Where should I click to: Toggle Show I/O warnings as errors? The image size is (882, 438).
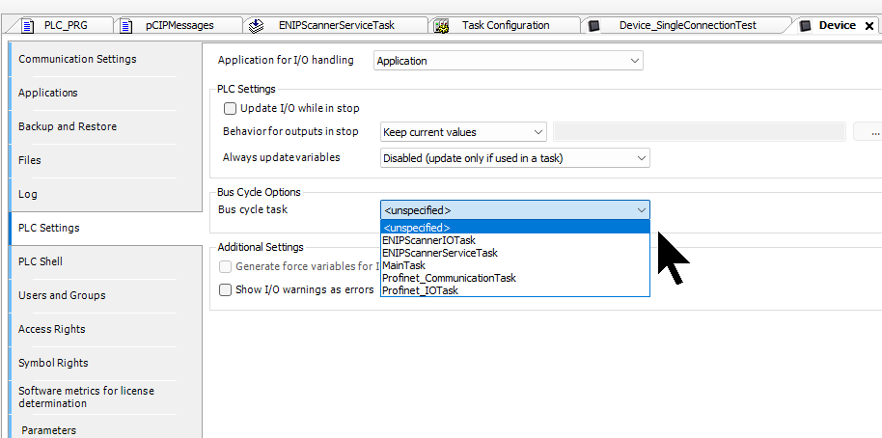coord(225,290)
